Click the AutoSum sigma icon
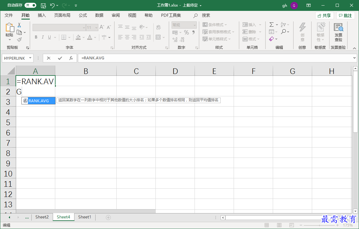 (x=271, y=25)
